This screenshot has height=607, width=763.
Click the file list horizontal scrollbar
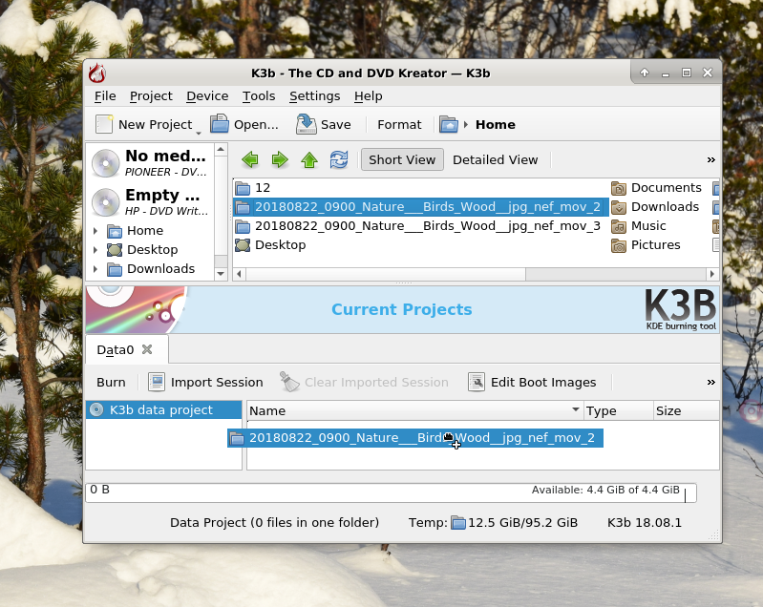386,274
